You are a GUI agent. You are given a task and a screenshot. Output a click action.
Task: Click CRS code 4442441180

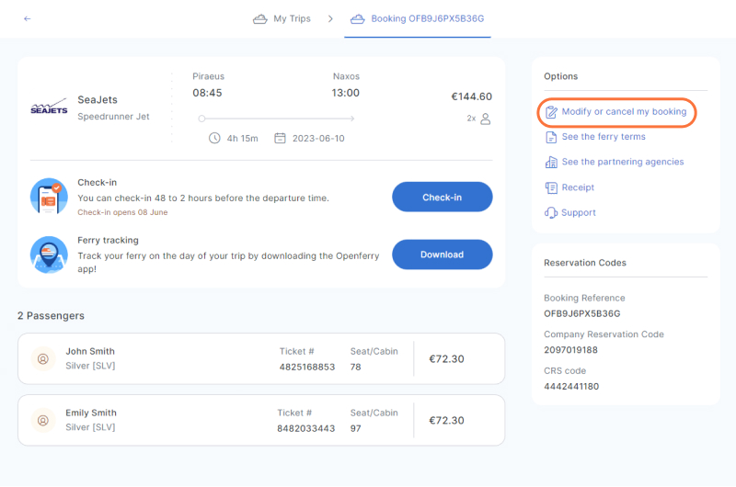point(571,387)
